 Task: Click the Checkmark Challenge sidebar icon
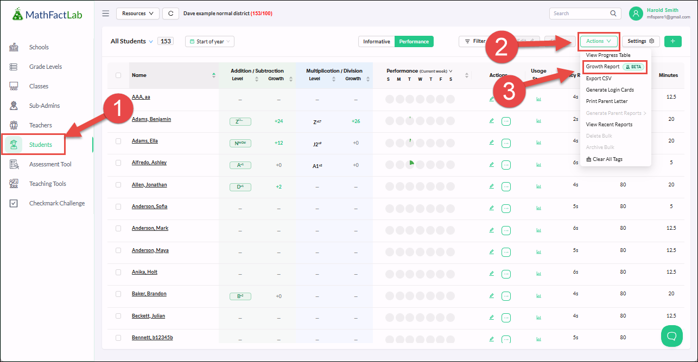point(14,203)
